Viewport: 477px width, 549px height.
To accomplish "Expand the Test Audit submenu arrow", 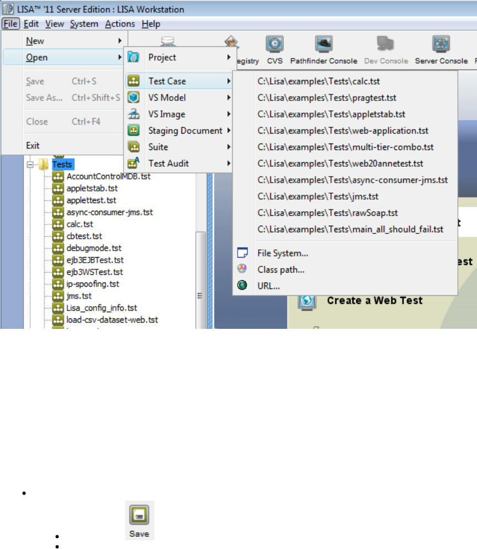I will point(228,163).
